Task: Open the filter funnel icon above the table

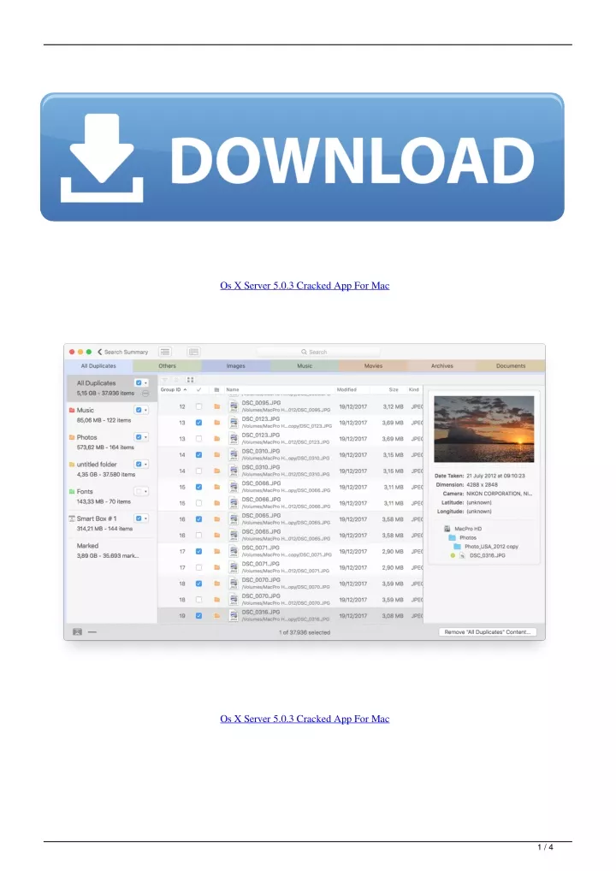Action: (164, 380)
